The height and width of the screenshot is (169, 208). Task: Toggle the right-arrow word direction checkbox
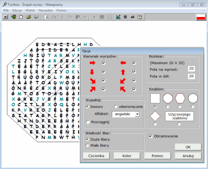pyautogui.click(x=103, y=63)
